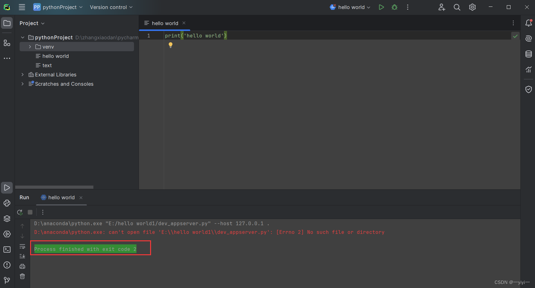Place the cursor in line 1 code
The height and width of the screenshot is (288, 535).
point(196,36)
